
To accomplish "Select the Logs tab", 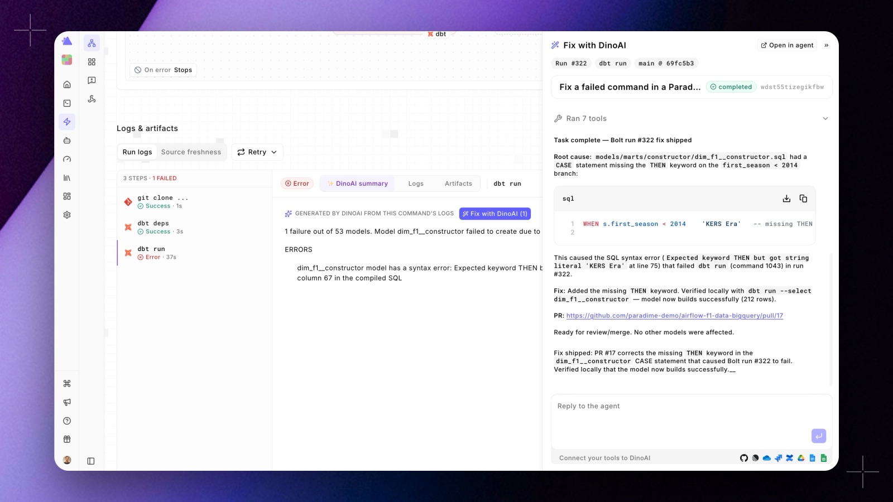I will (x=416, y=184).
